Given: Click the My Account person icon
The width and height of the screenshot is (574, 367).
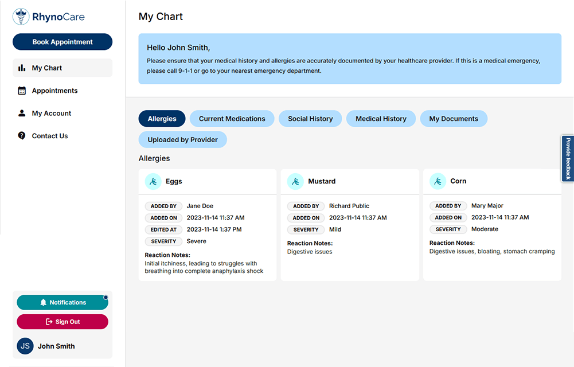Looking at the screenshot, I should [22, 113].
